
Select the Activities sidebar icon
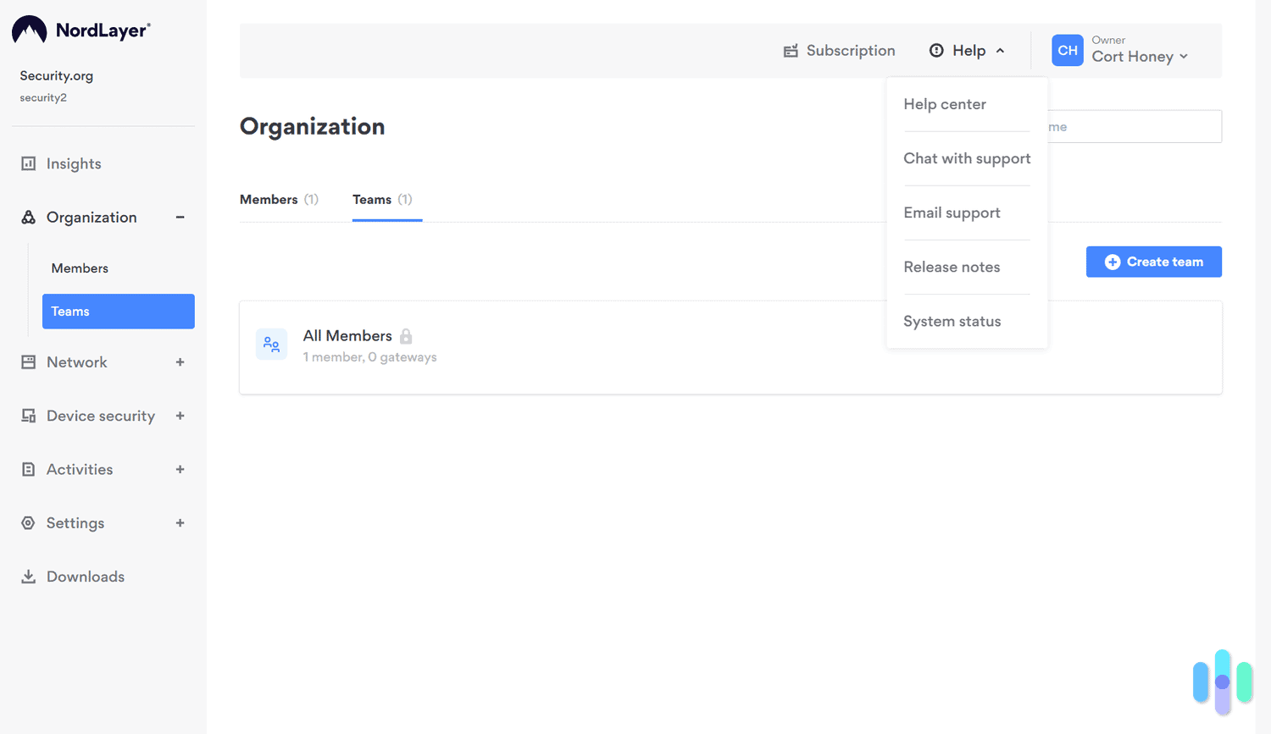point(29,469)
